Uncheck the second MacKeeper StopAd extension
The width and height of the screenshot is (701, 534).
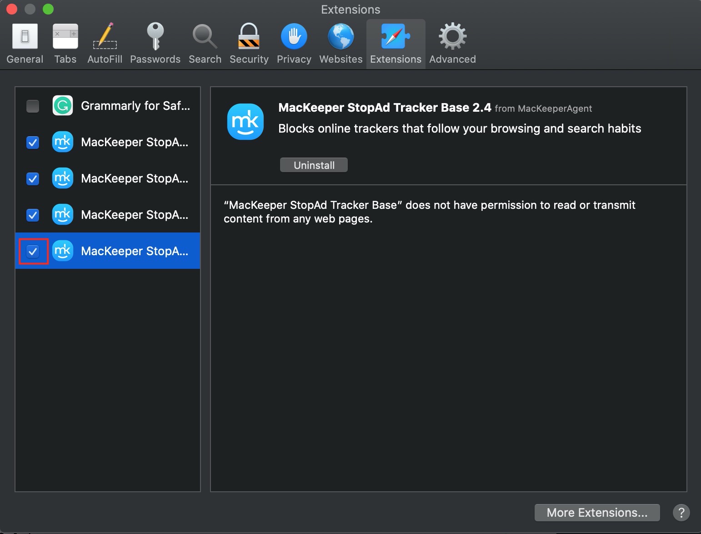pyautogui.click(x=33, y=179)
